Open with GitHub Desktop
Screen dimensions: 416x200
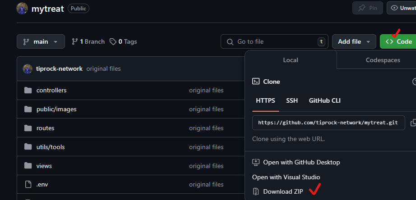(296, 162)
